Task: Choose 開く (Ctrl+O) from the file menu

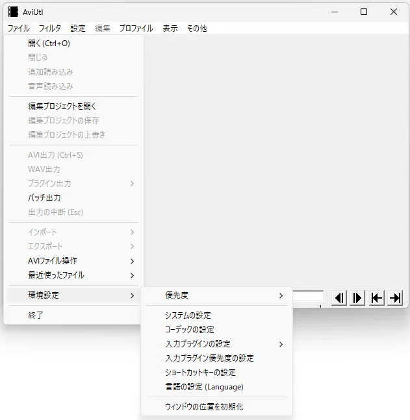Action: click(x=73, y=43)
